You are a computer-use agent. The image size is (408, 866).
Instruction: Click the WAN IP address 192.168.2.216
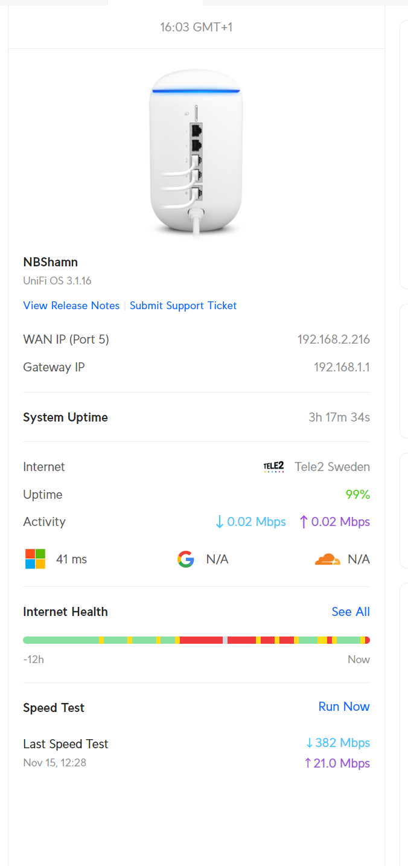[334, 339]
